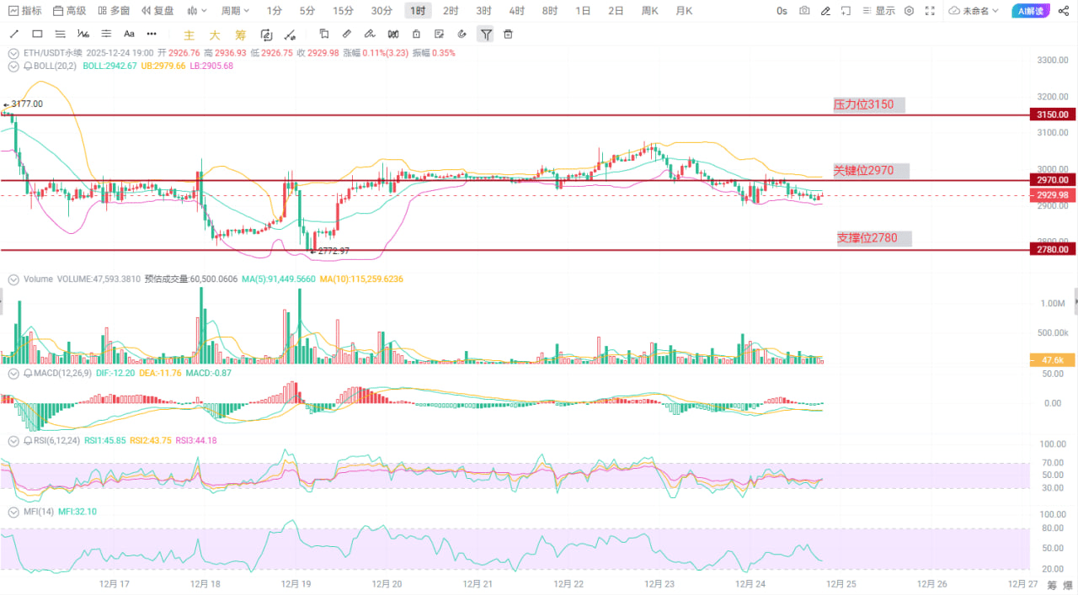The width and height of the screenshot is (1078, 595).
Task: Select the 15分 timeframe
Action: (343, 11)
